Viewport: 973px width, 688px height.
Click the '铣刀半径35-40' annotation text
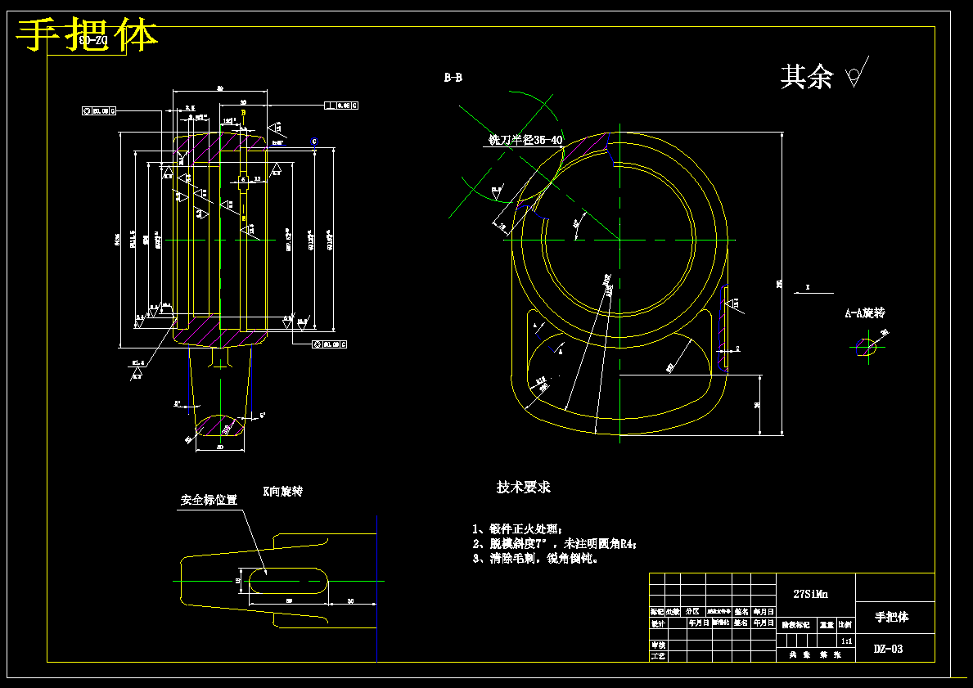(x=525, y=140)
